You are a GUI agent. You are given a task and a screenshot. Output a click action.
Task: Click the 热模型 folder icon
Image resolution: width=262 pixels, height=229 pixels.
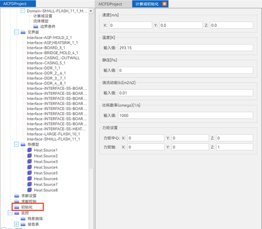(23, 144)
